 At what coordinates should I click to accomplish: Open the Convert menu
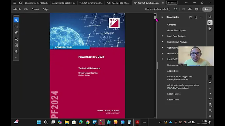(35, 9)
